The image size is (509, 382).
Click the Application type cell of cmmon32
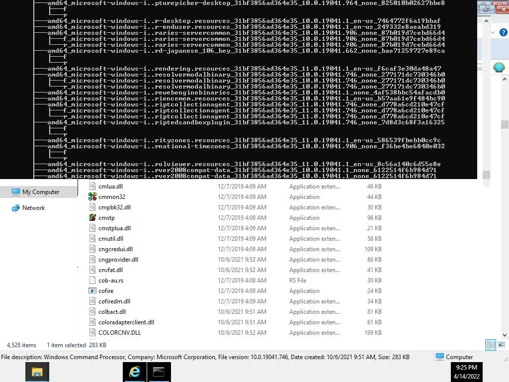point(304,196)
